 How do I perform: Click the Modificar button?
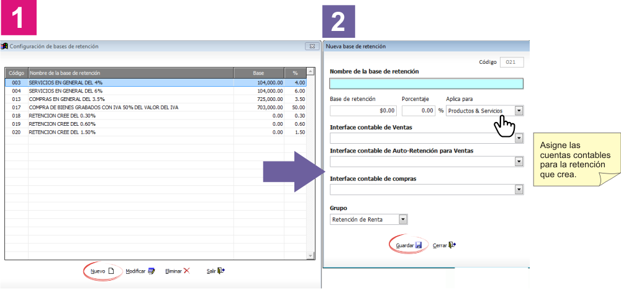[x=140, y=271]
